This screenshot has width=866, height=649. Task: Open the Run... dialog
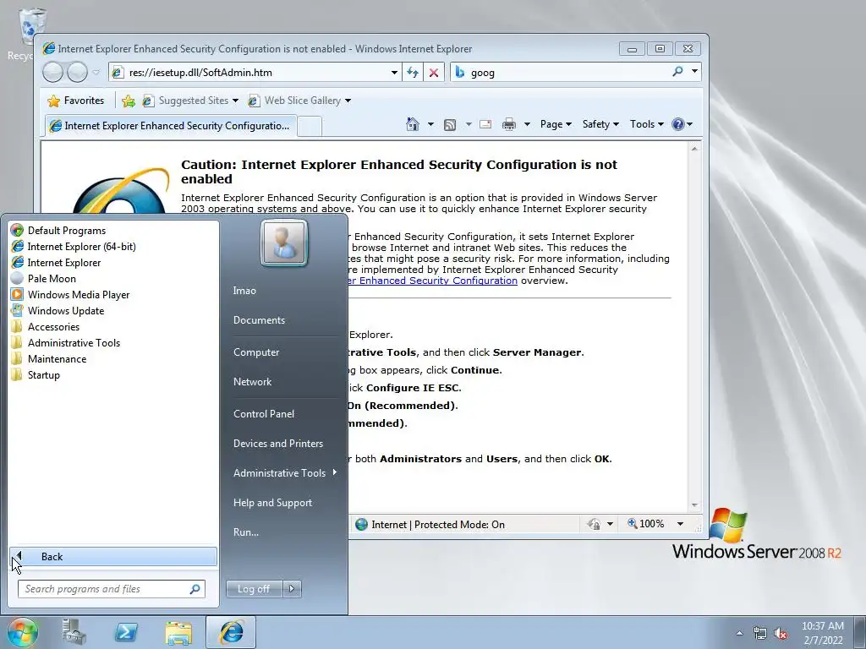click(x=246, y=532)
